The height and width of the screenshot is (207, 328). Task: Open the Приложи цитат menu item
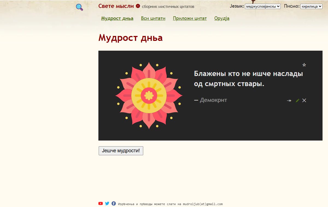tap(190, 19)
